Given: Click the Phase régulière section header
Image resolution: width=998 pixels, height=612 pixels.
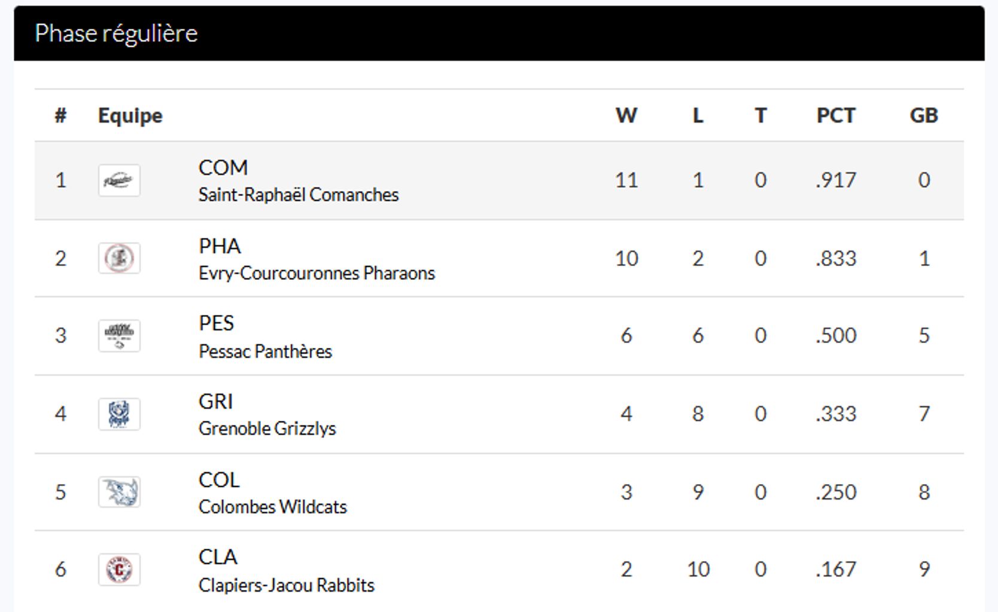Looking at the screenshot, I should (116, 33).
